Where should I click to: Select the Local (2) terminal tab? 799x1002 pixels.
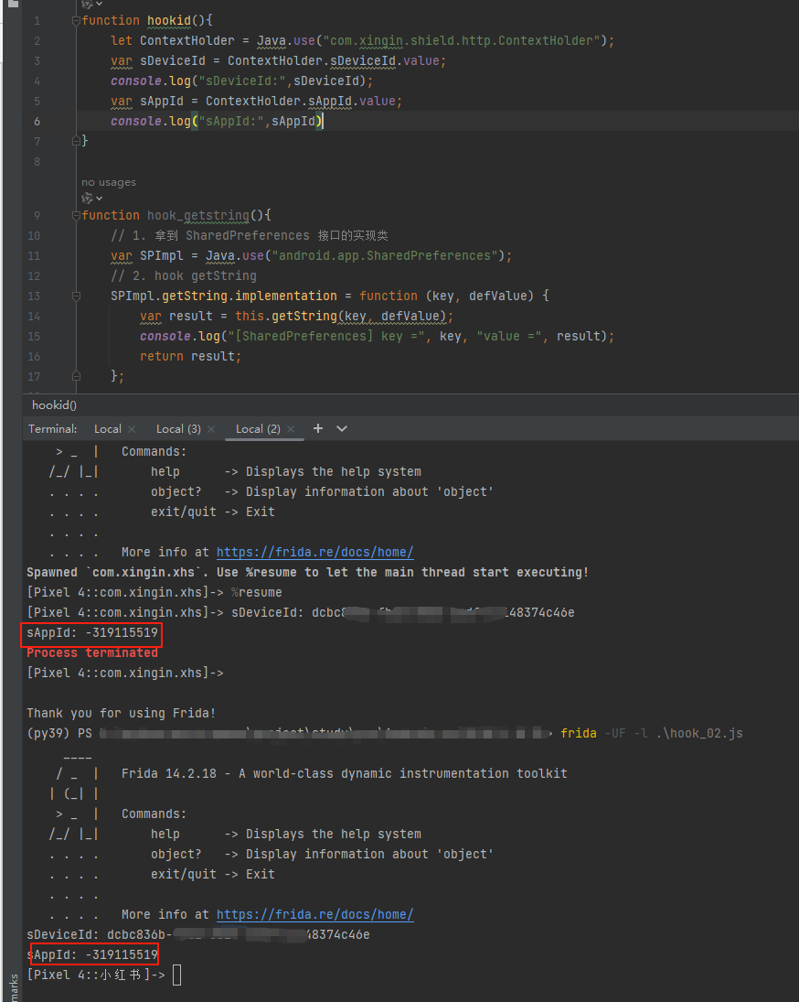click(258, 429)
